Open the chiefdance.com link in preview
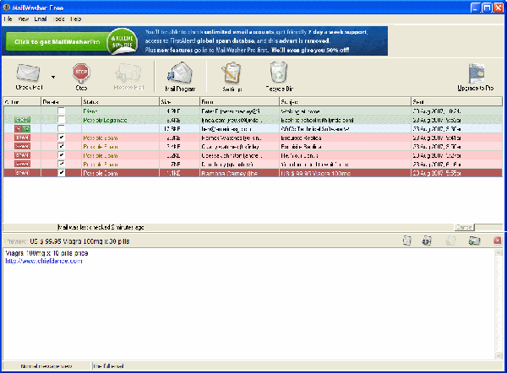This screenshot has height=373, width=507. pyautogui.click(x=44, y=261)
